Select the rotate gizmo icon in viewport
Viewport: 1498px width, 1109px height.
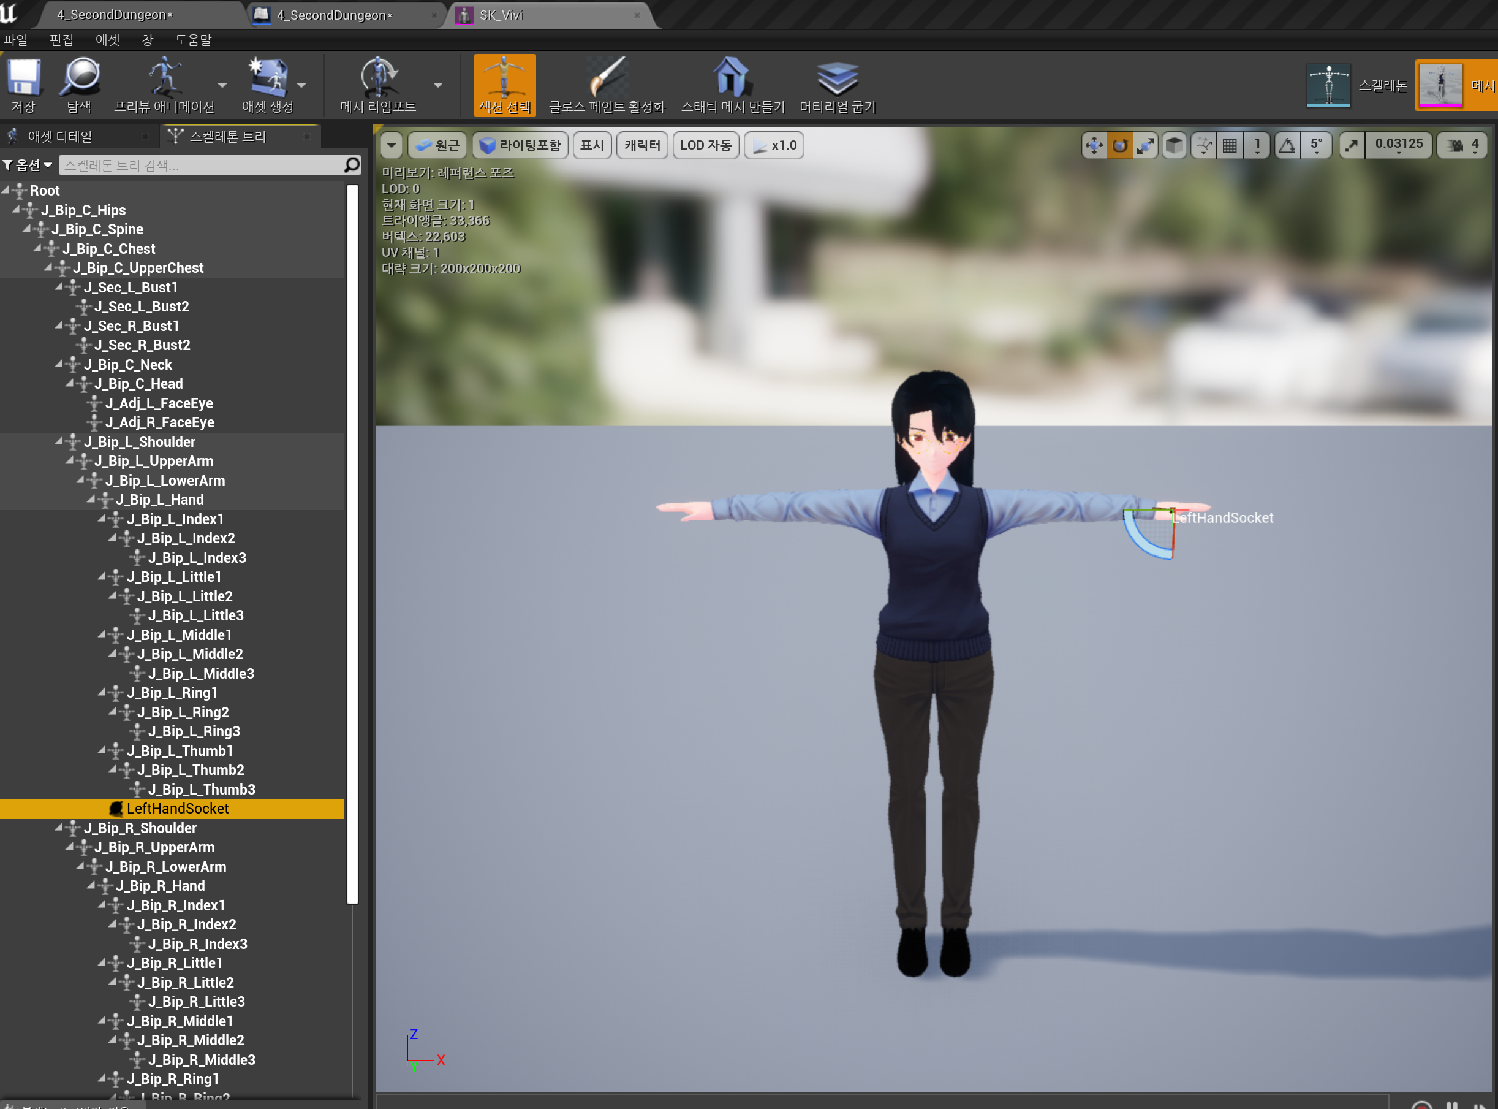click(1119, 145)
